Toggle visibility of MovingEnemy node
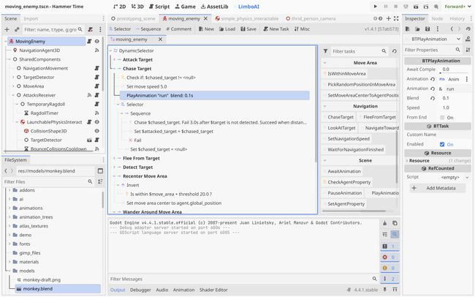Screen dimensions: 475x297 (x=97, y=41)
